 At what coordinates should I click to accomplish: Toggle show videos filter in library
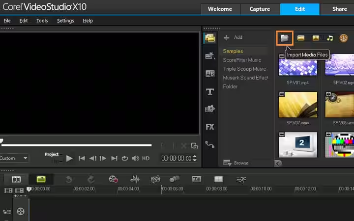pos(300,38)
